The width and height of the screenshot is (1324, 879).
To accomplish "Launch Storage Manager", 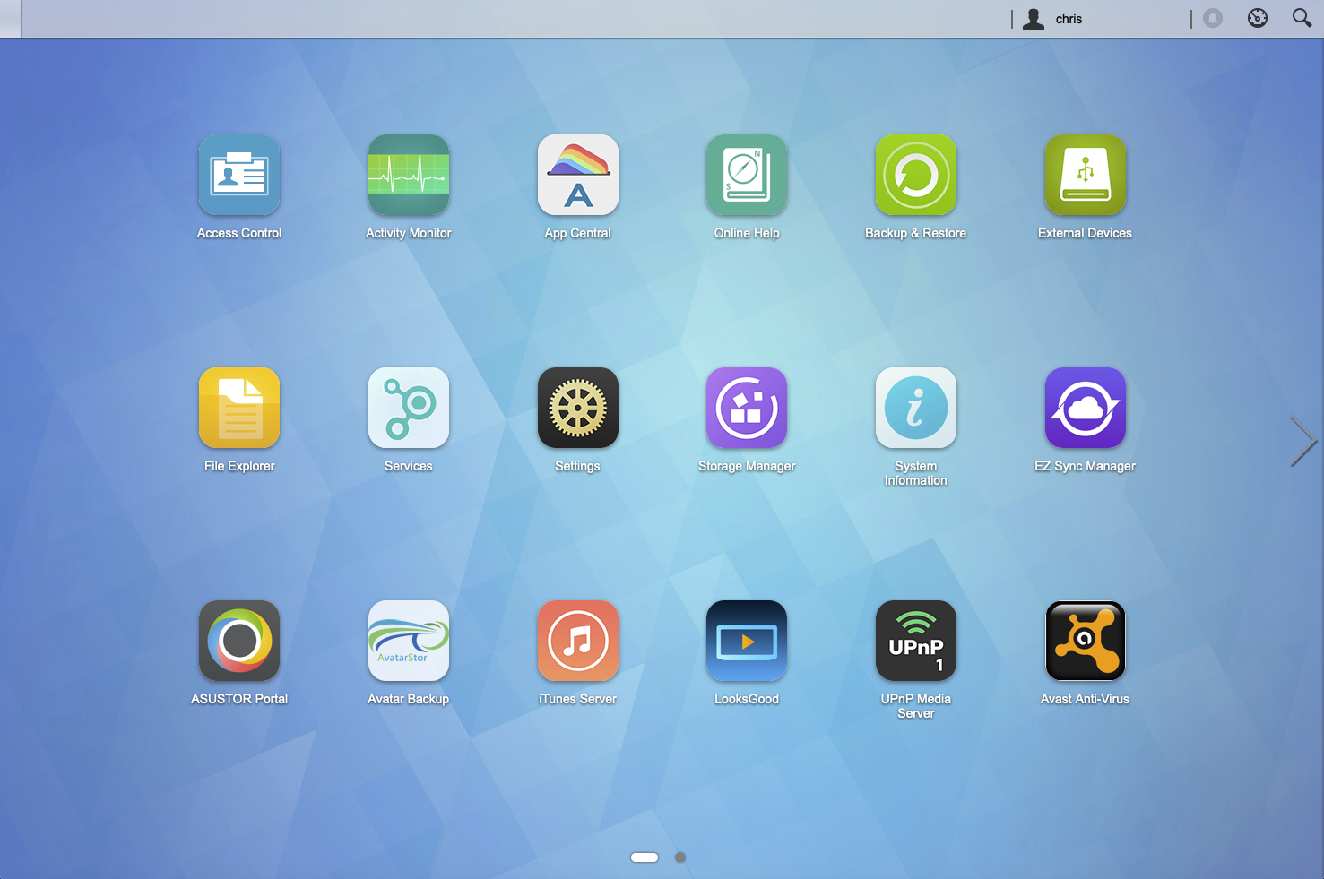I will pyautogui.click(x=747, y=409).
